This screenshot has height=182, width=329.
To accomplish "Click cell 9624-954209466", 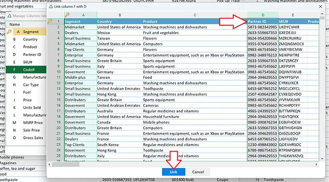I will [263, 38].
